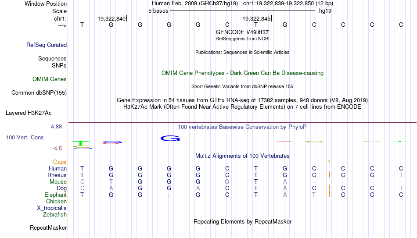
Task: Select the Human species label
Action: click(x=58, y=168)
